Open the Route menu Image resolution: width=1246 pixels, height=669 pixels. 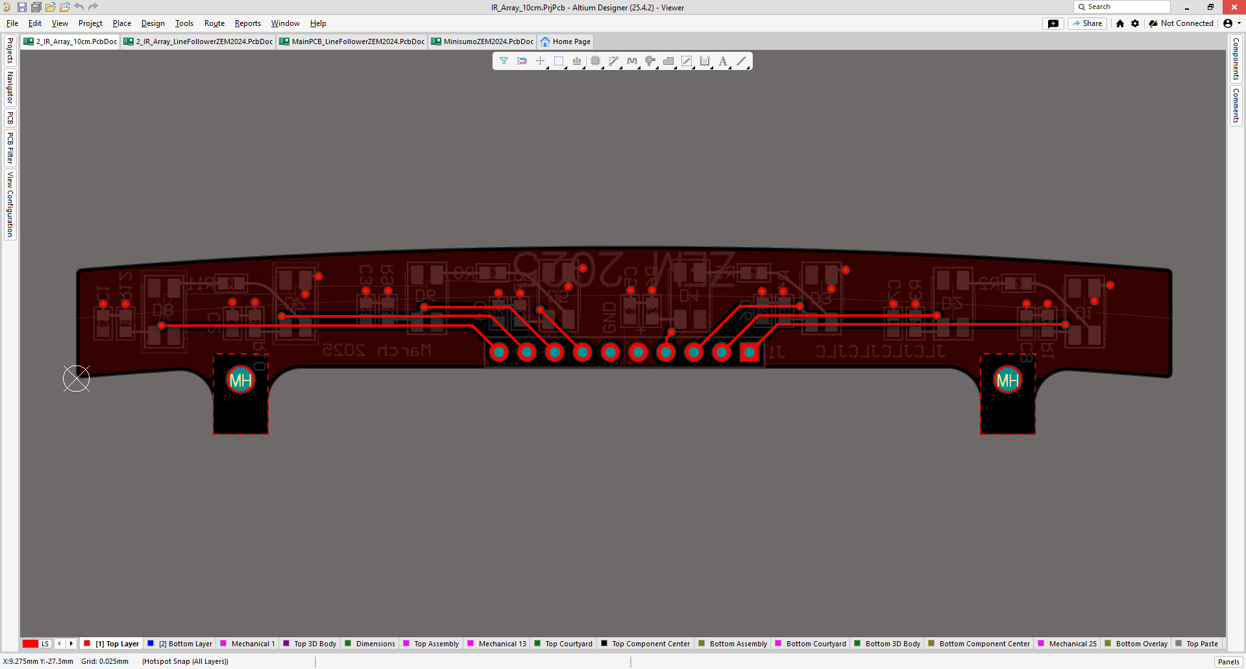[214, 23]
